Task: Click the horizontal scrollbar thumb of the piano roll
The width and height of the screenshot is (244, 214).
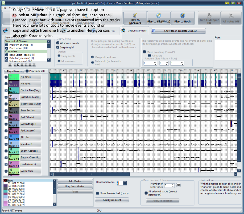Action: [x=92, y=174]
